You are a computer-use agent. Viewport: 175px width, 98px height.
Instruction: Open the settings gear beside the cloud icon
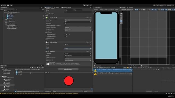pyautogui.click(x=11, y=5)
